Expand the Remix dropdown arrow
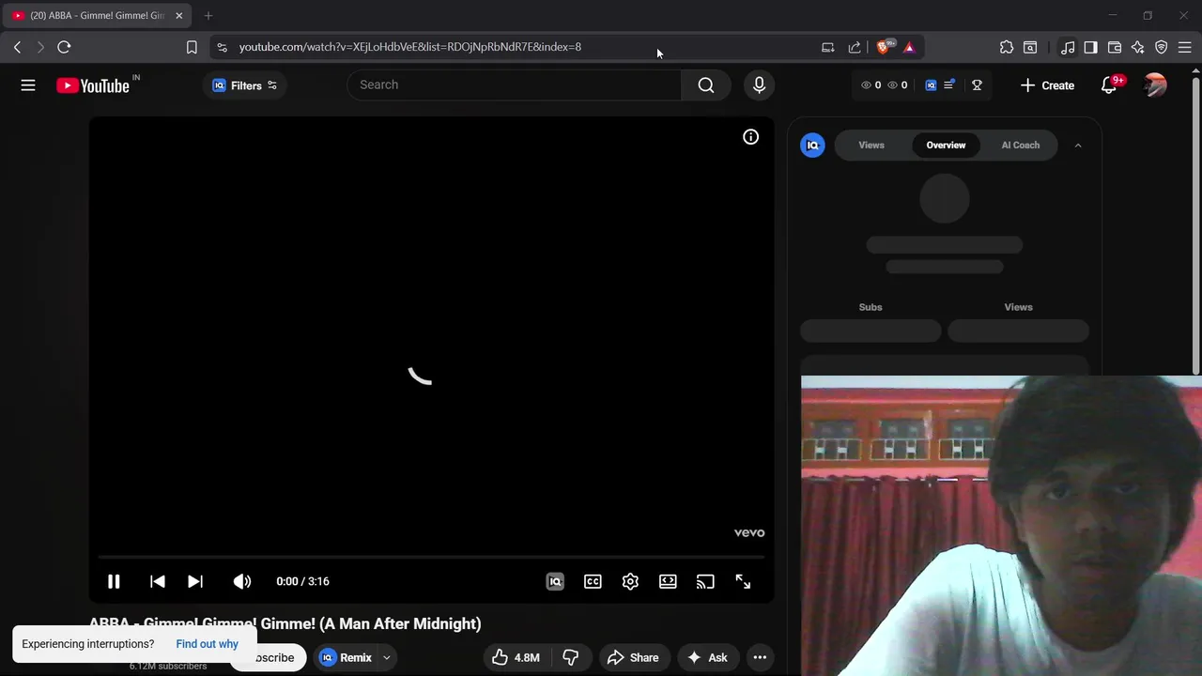 click(x=386, y=657)
